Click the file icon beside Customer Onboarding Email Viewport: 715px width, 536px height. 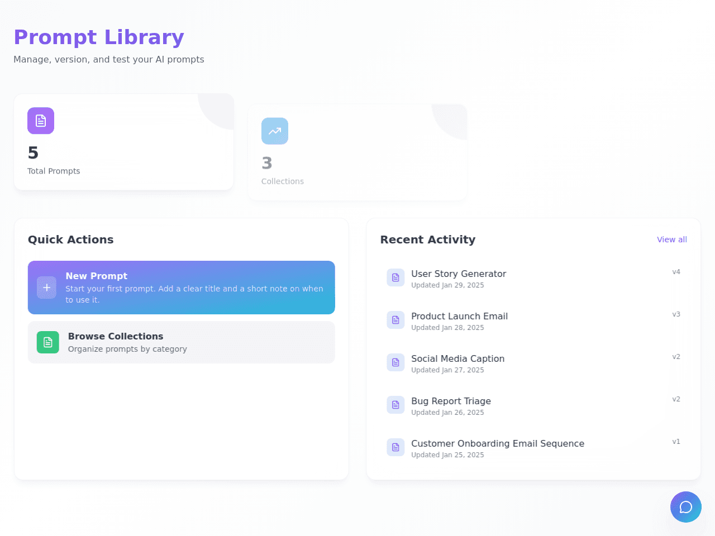[x=395, y=447]
